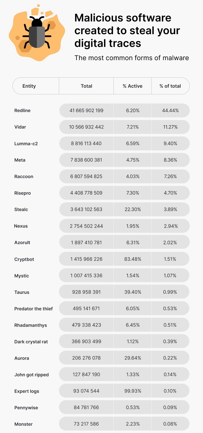Select Taurus total 928 958 391
This screenshot has height=433, width=203.
(x=87, y=292)
